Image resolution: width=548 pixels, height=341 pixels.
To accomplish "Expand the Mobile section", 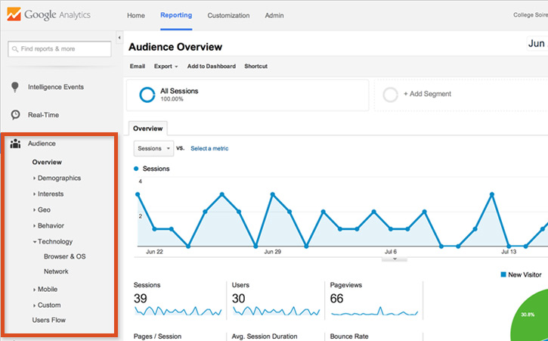I will click(x=35, y=290).
